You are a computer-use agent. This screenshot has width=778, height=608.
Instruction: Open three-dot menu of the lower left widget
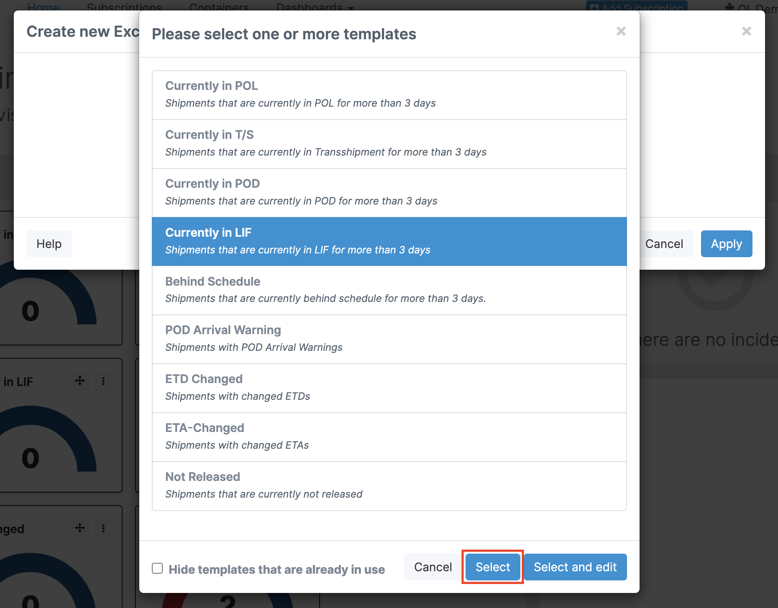pyautogui.click(x=103, y=528)
